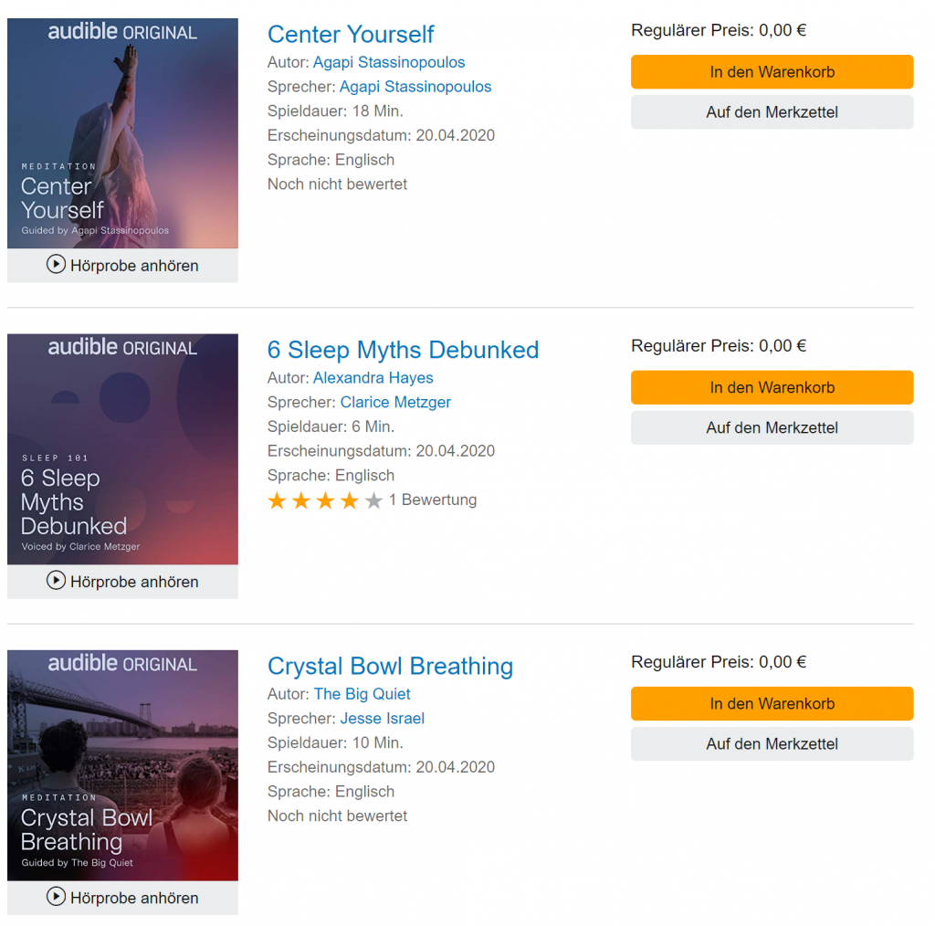Play the 6 Sleep Myths Debunked sample icon
935x926 pixels.
(57, 582)
